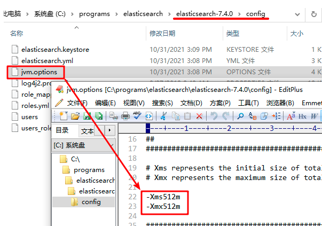Click the refresh icon in Explorer address bar
Screen dimensions: 322x226
click(x=314, y=14)
